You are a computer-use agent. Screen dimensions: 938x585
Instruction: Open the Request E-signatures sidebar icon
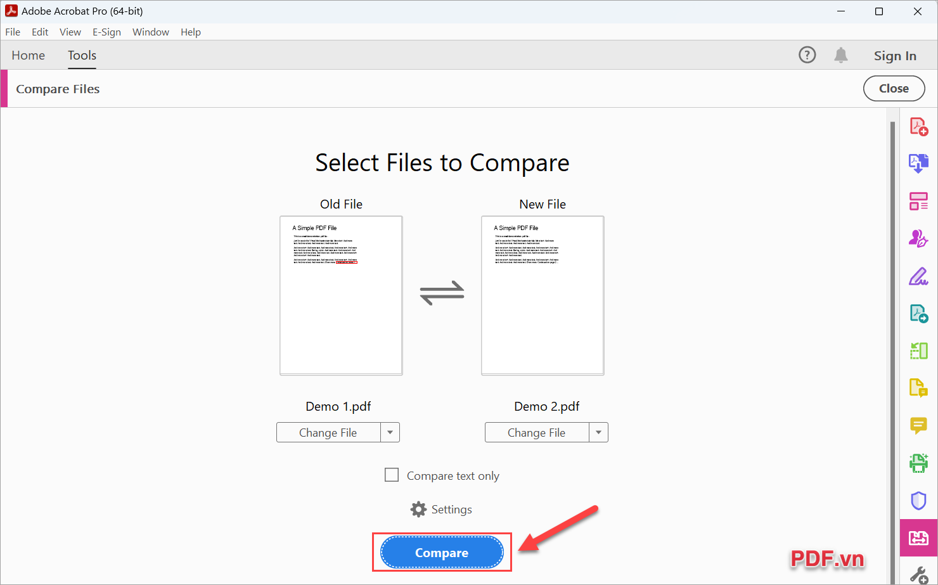click(918, 238)
